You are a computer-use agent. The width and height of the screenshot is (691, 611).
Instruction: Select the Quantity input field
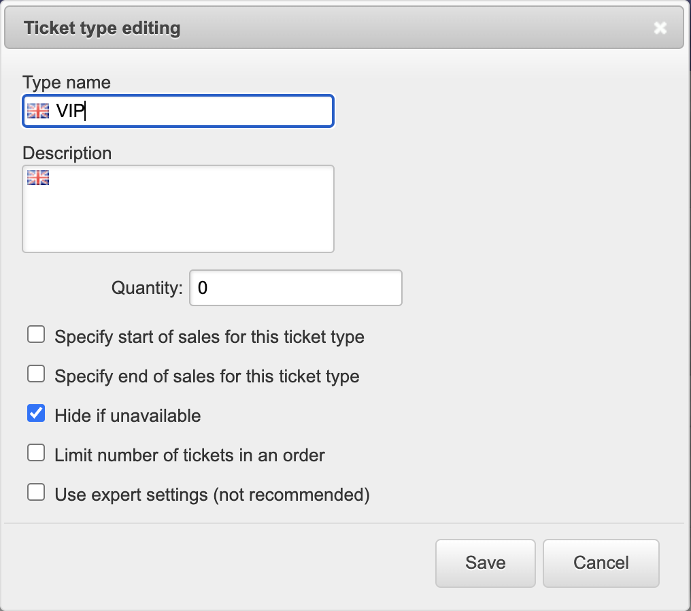click(295, 288)
